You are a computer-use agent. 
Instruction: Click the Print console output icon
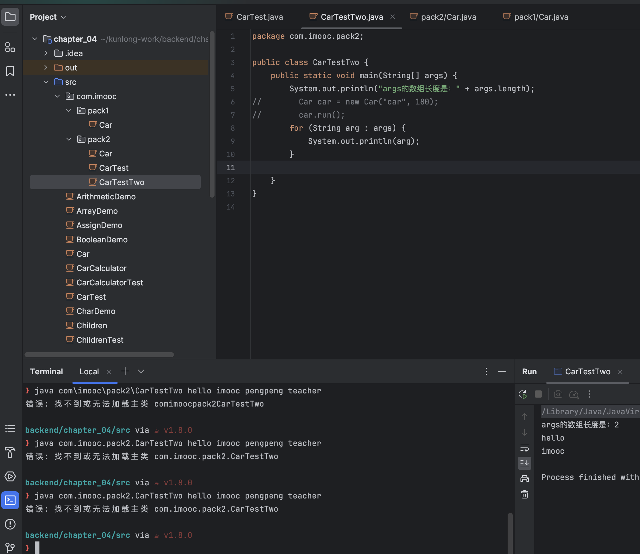coord(525,479)
